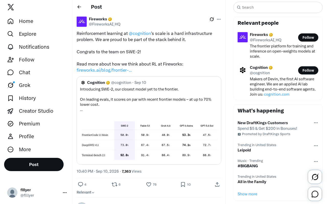Like the Fireworks post

point(149,184)
